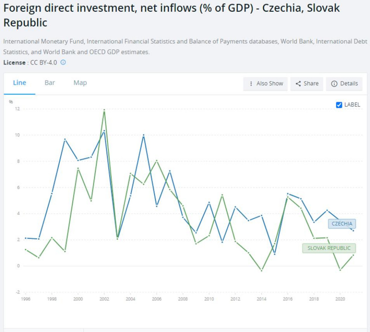Click the CC BY-4.0 license text
The image size is (370, 332).
[44, 63]
